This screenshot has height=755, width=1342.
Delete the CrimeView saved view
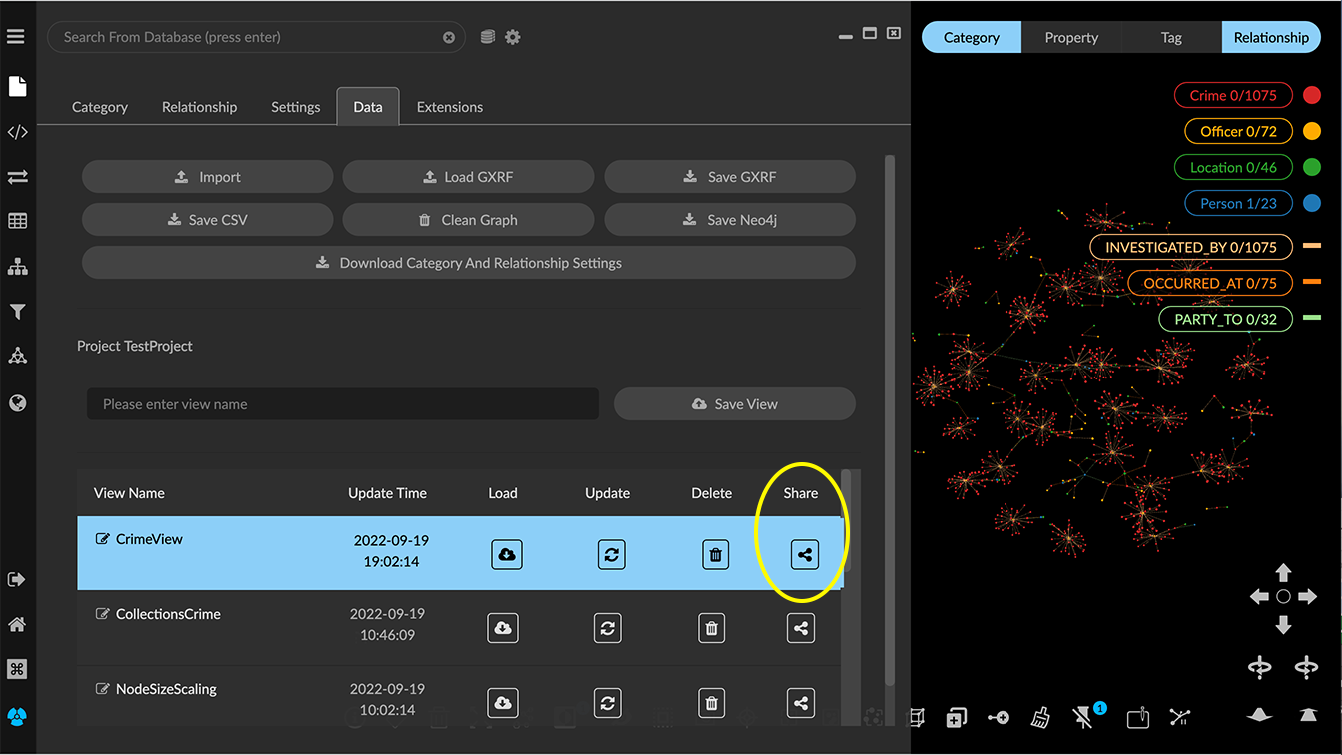(715, 554)
